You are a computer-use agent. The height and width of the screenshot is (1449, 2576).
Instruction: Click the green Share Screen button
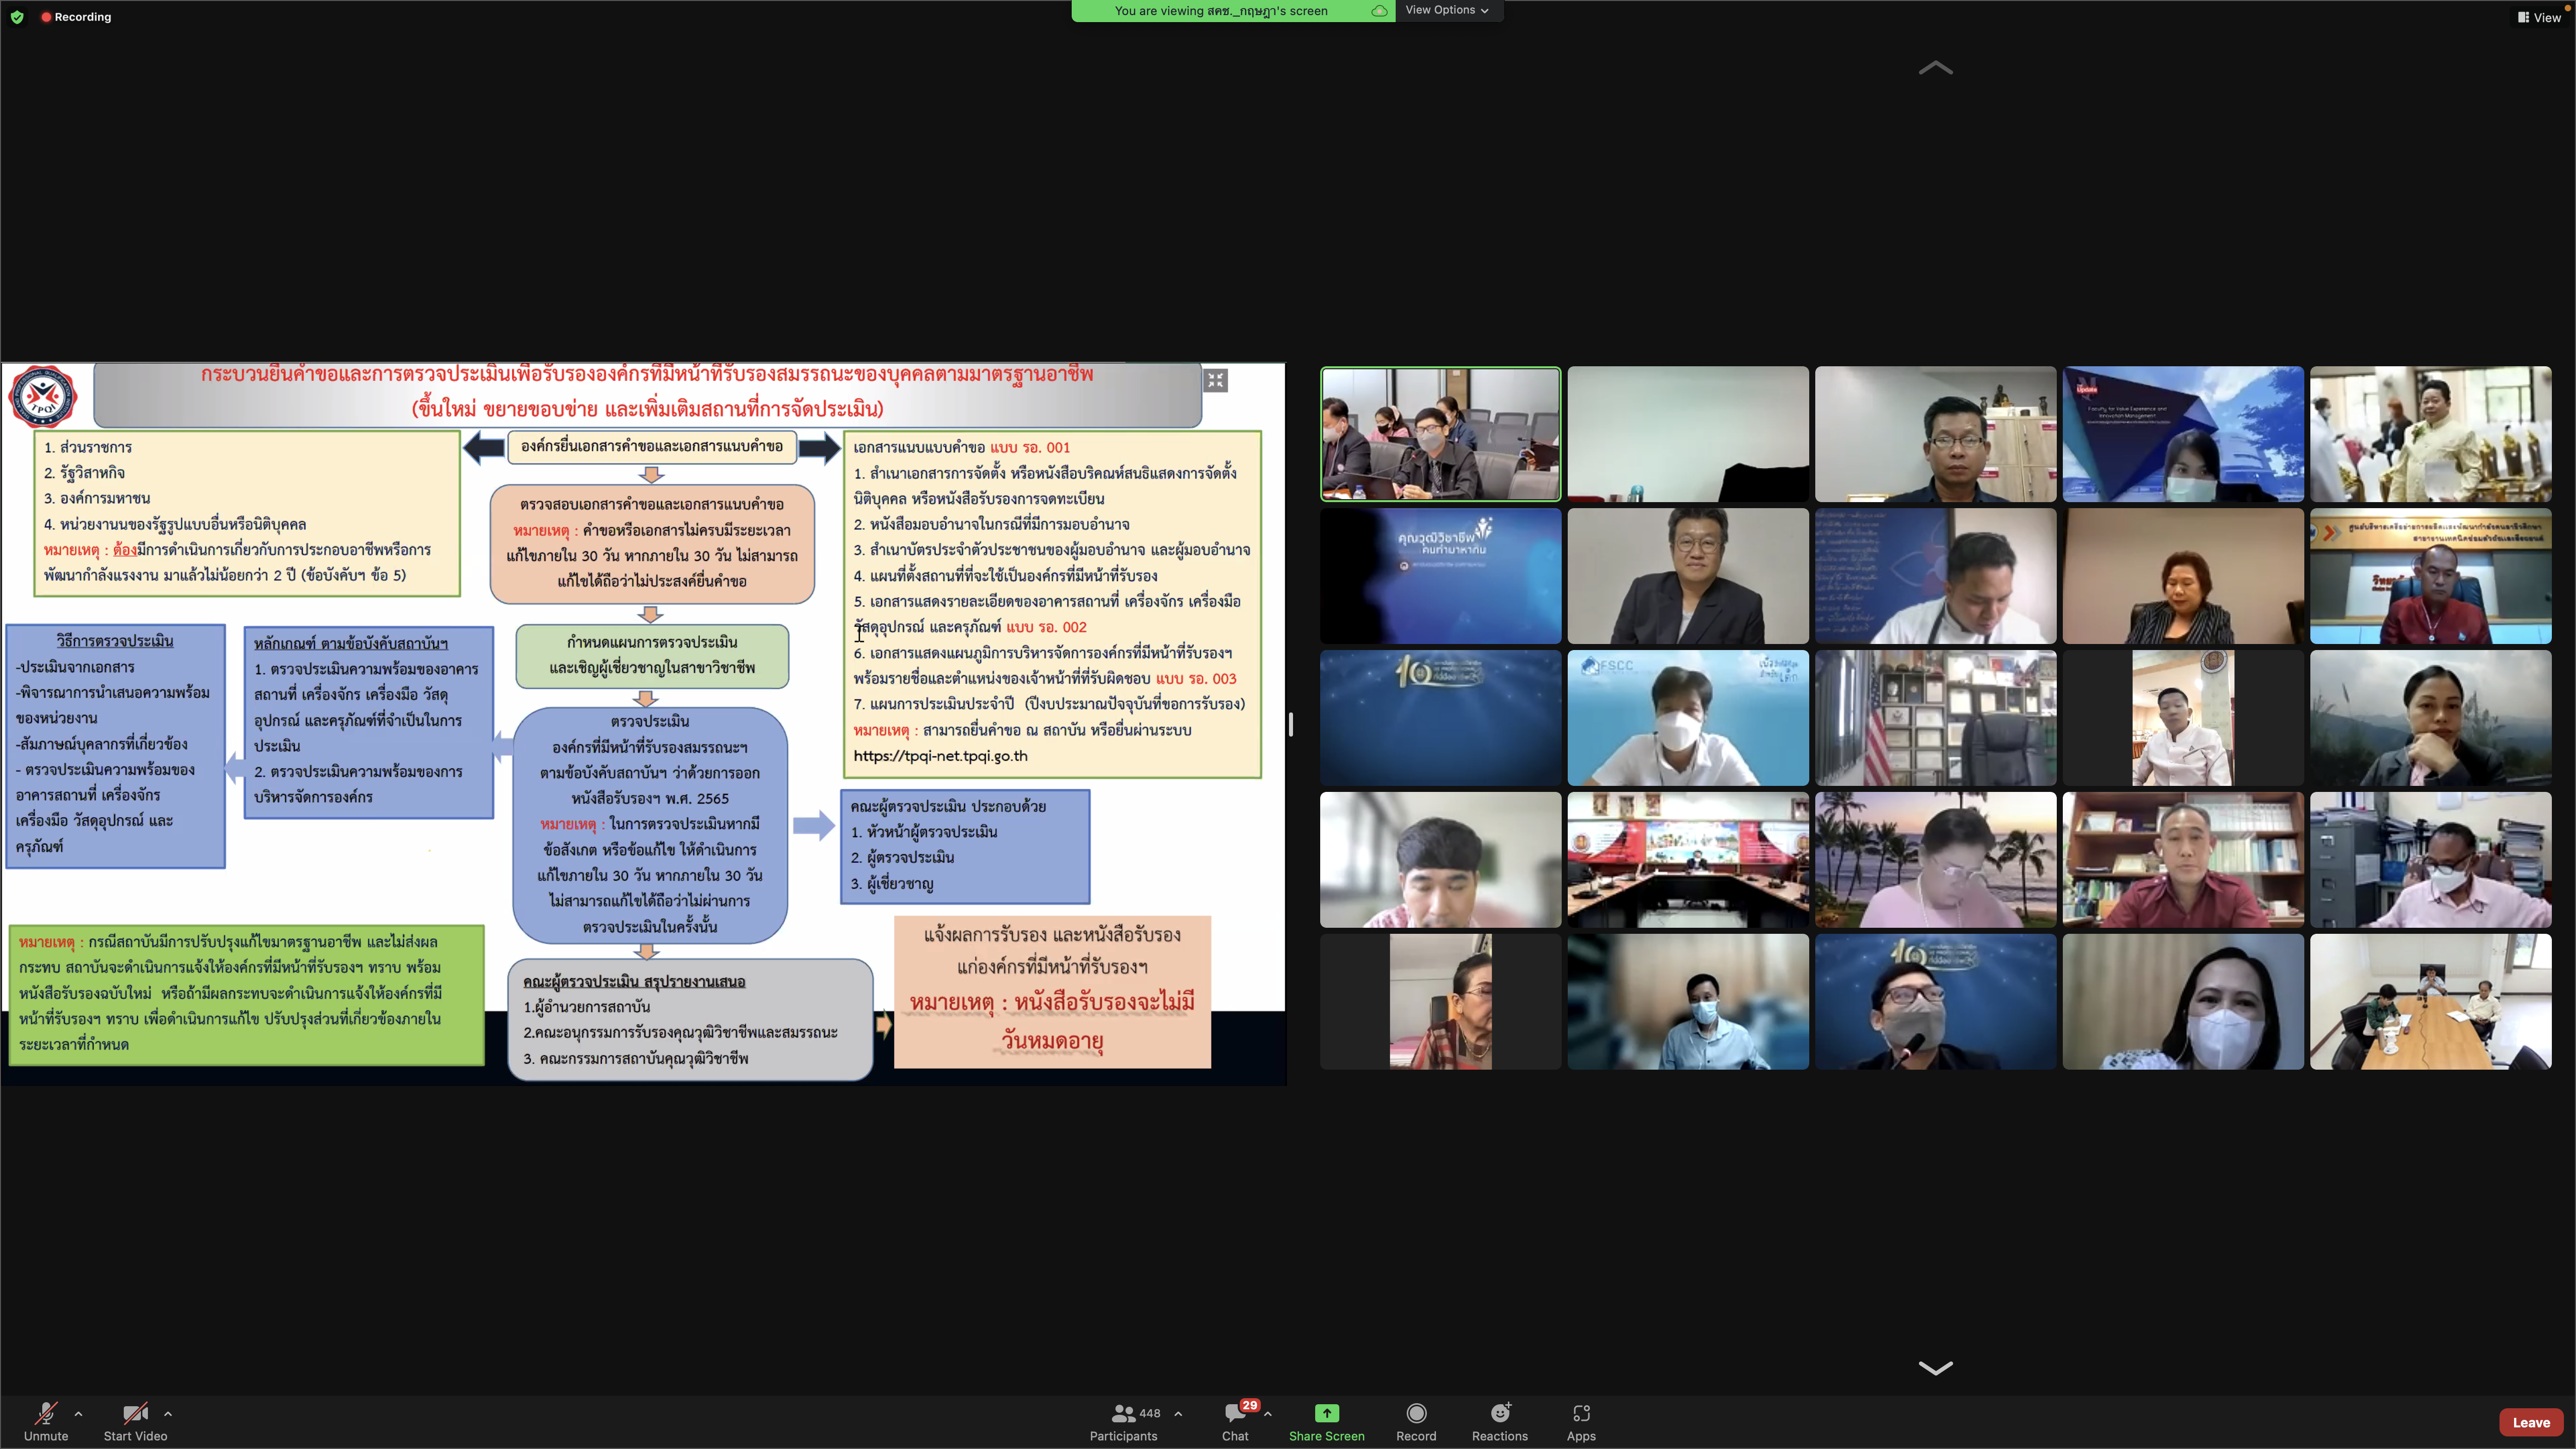pyautogui.click(x=1326, y=1421)
